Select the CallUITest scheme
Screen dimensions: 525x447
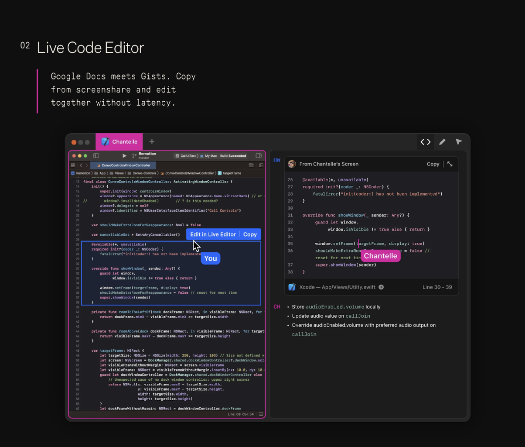[x=186, y=156]
